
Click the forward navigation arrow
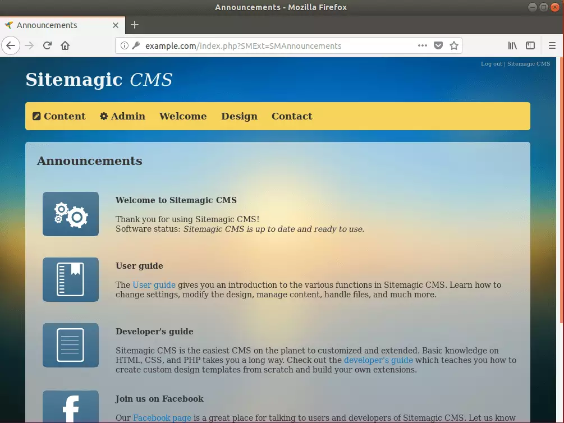tap(29, 45)
